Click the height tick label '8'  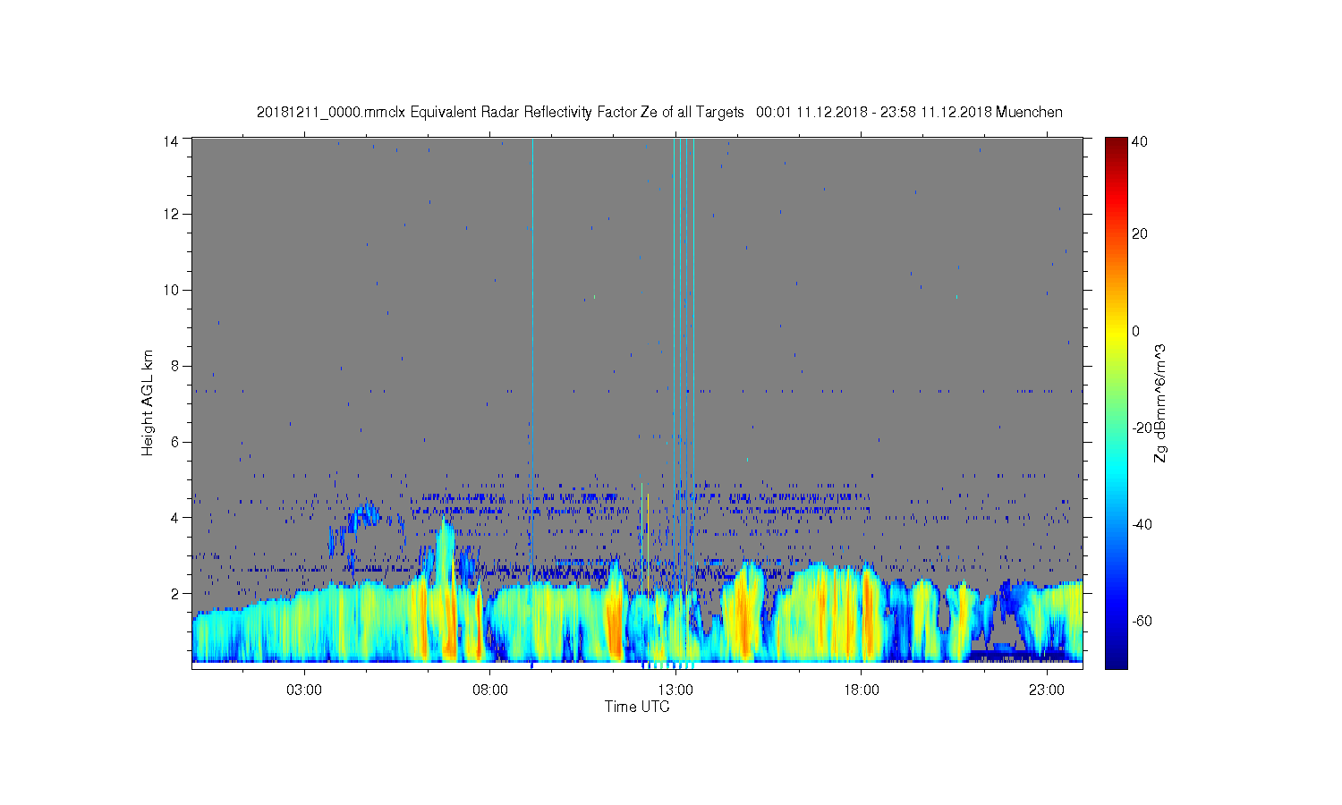(x=176, y=366)
